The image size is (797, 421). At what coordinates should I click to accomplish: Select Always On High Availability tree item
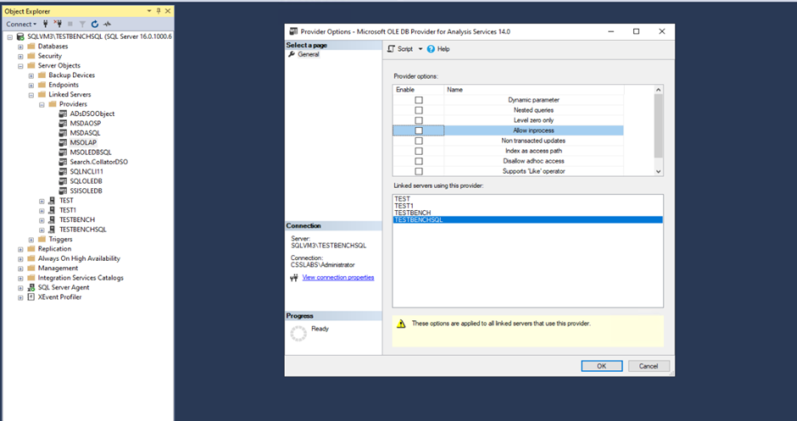click(79, 258)
